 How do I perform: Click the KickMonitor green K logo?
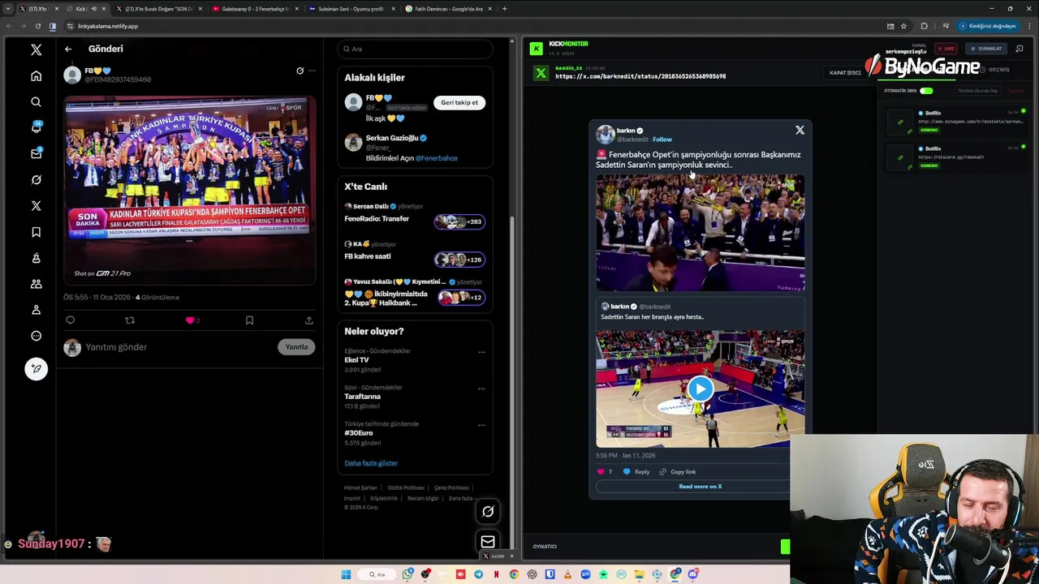(x=536, y=49)
